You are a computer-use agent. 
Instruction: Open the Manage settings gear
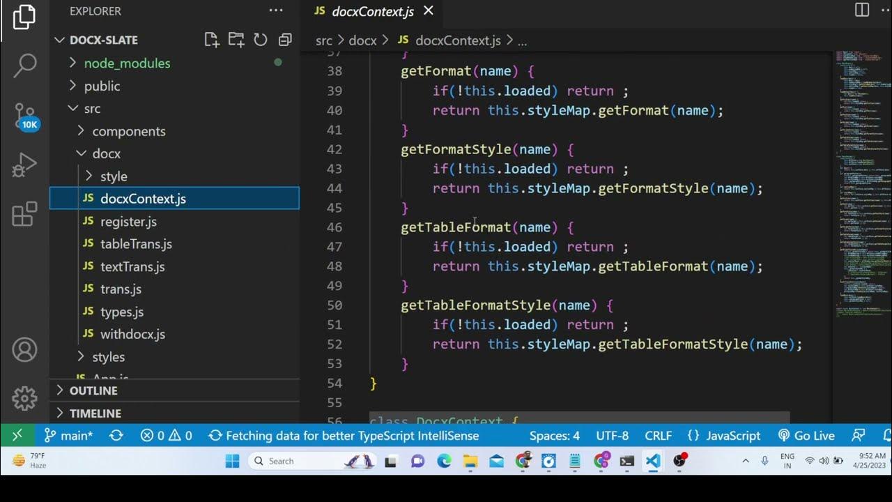coord(24,398)
